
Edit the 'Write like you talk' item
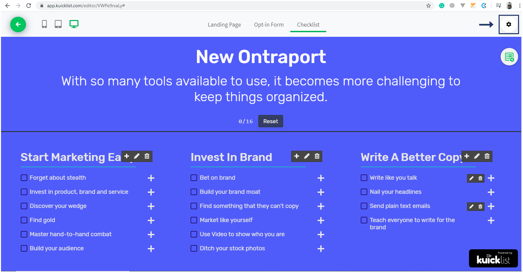472,178
